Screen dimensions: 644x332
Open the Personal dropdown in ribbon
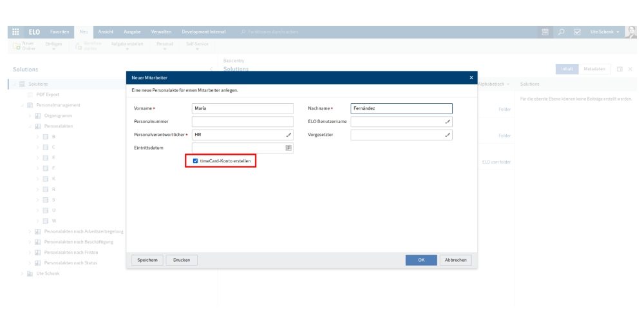click(165, 46)
